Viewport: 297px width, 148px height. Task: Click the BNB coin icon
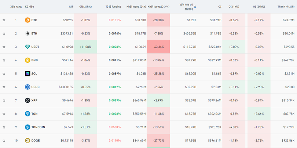pos(27,60)
